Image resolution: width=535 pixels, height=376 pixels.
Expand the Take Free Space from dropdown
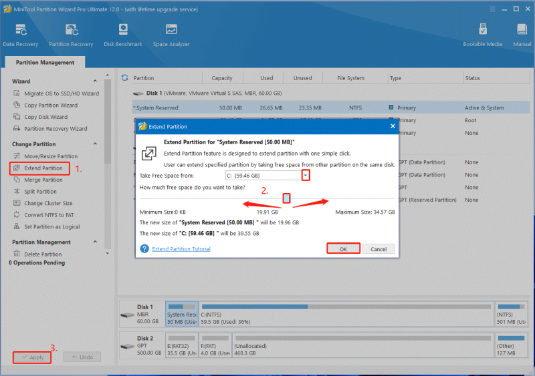click(x=306, y=176)
